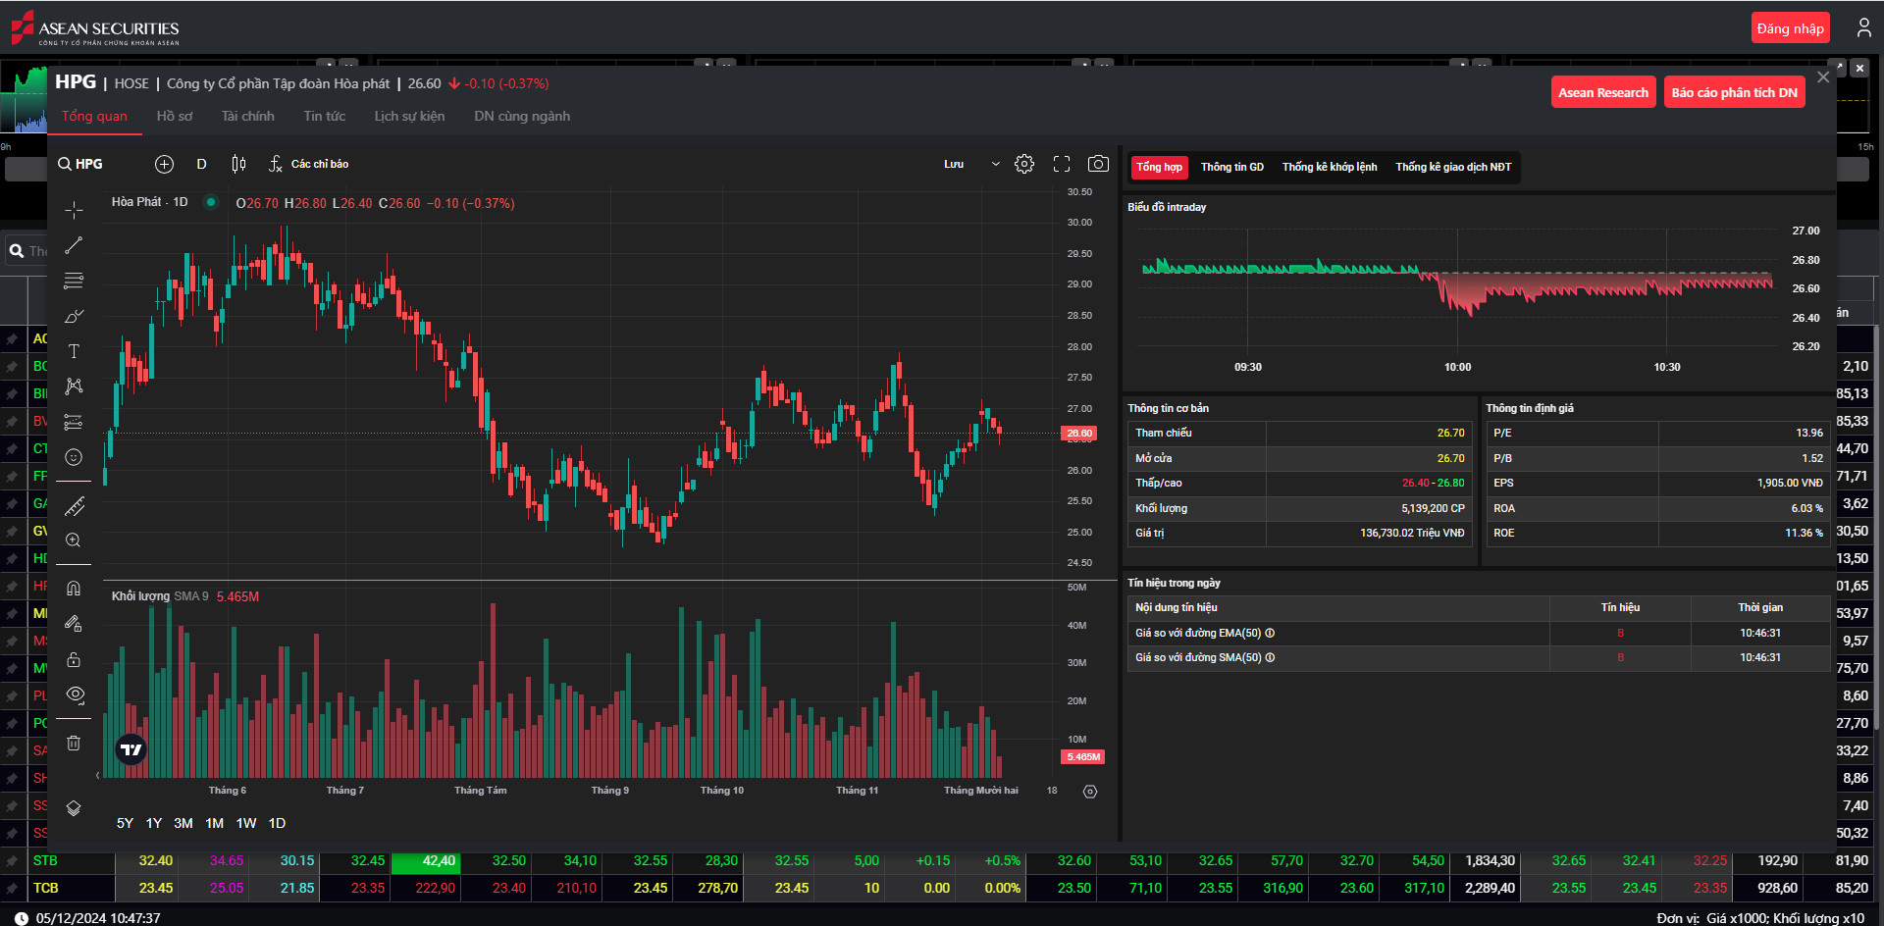Screen dimensions: 1884x926
Task: Open indicators via the fx Các chỉ báo button
Action: [310, 164]
